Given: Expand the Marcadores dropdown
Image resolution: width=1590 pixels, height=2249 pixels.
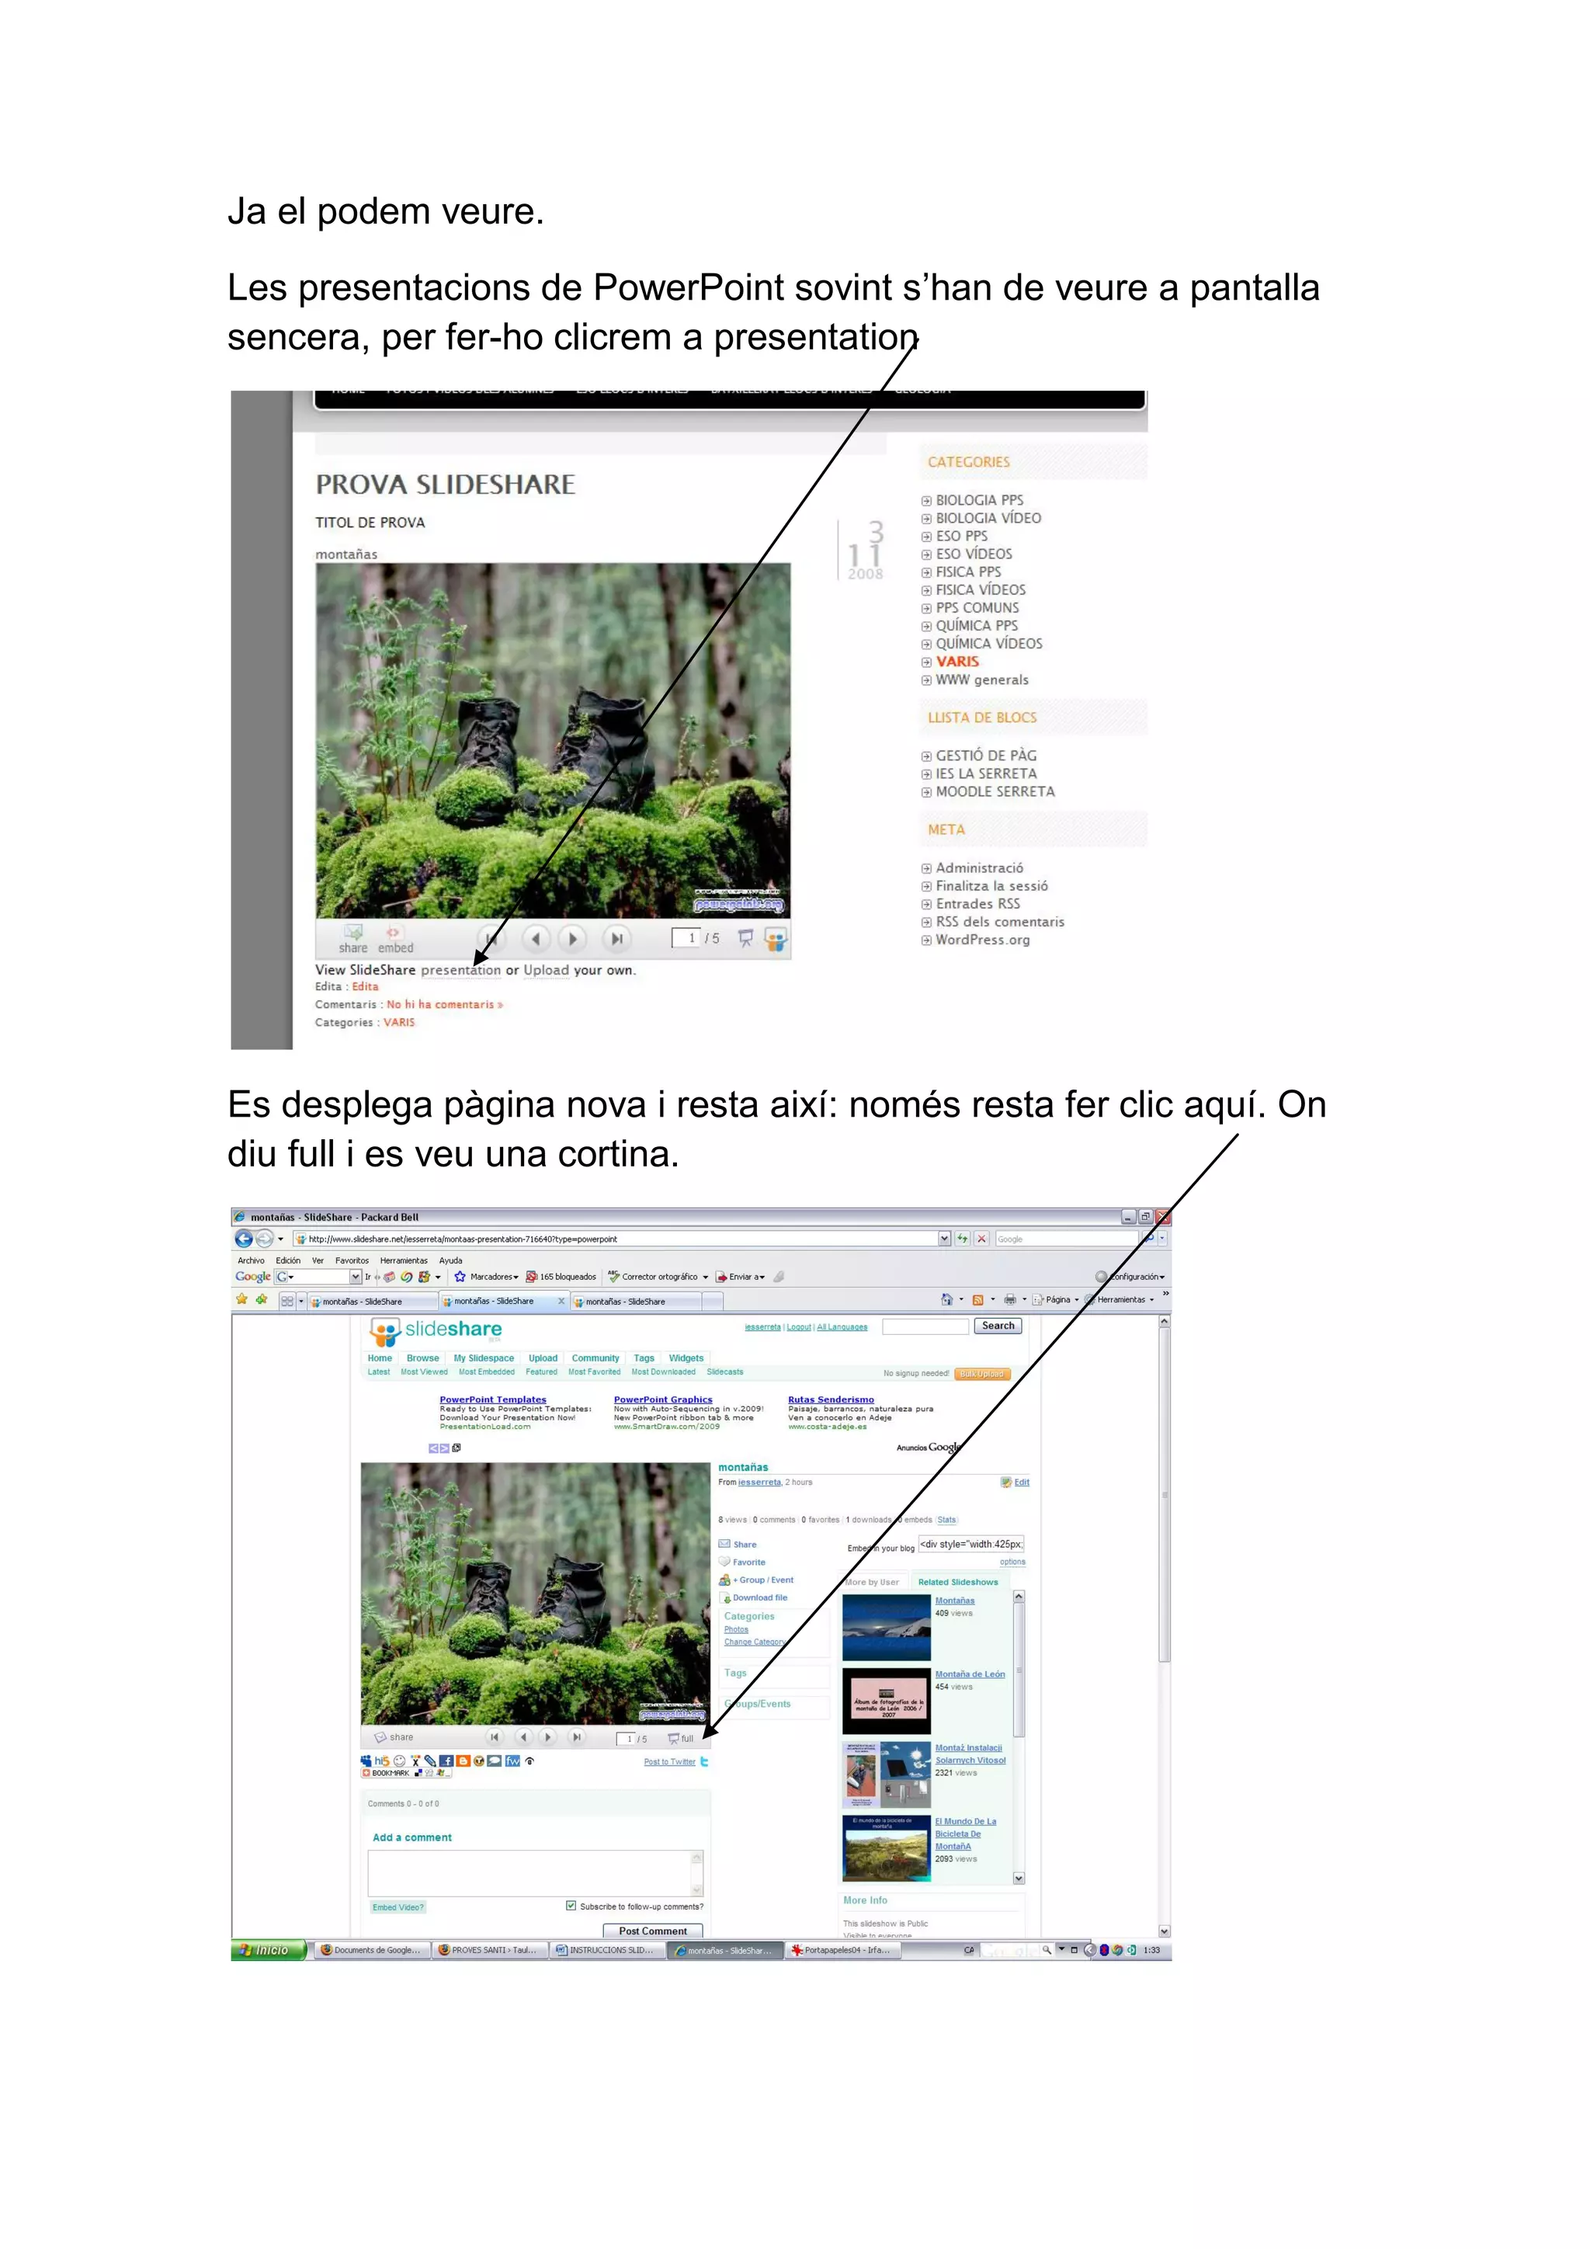Looking at the screenshot, I should tap(494, 1277).
